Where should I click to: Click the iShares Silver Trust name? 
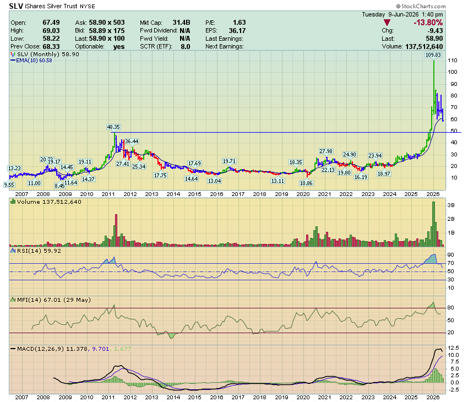pyautogui.click(x=51, y=6)
